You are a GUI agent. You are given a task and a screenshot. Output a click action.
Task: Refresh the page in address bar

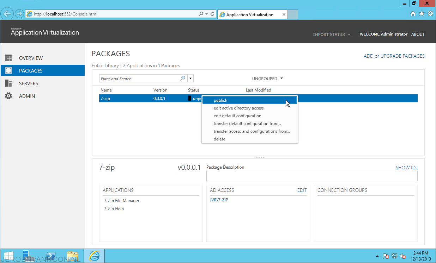[x=212, y=14]
